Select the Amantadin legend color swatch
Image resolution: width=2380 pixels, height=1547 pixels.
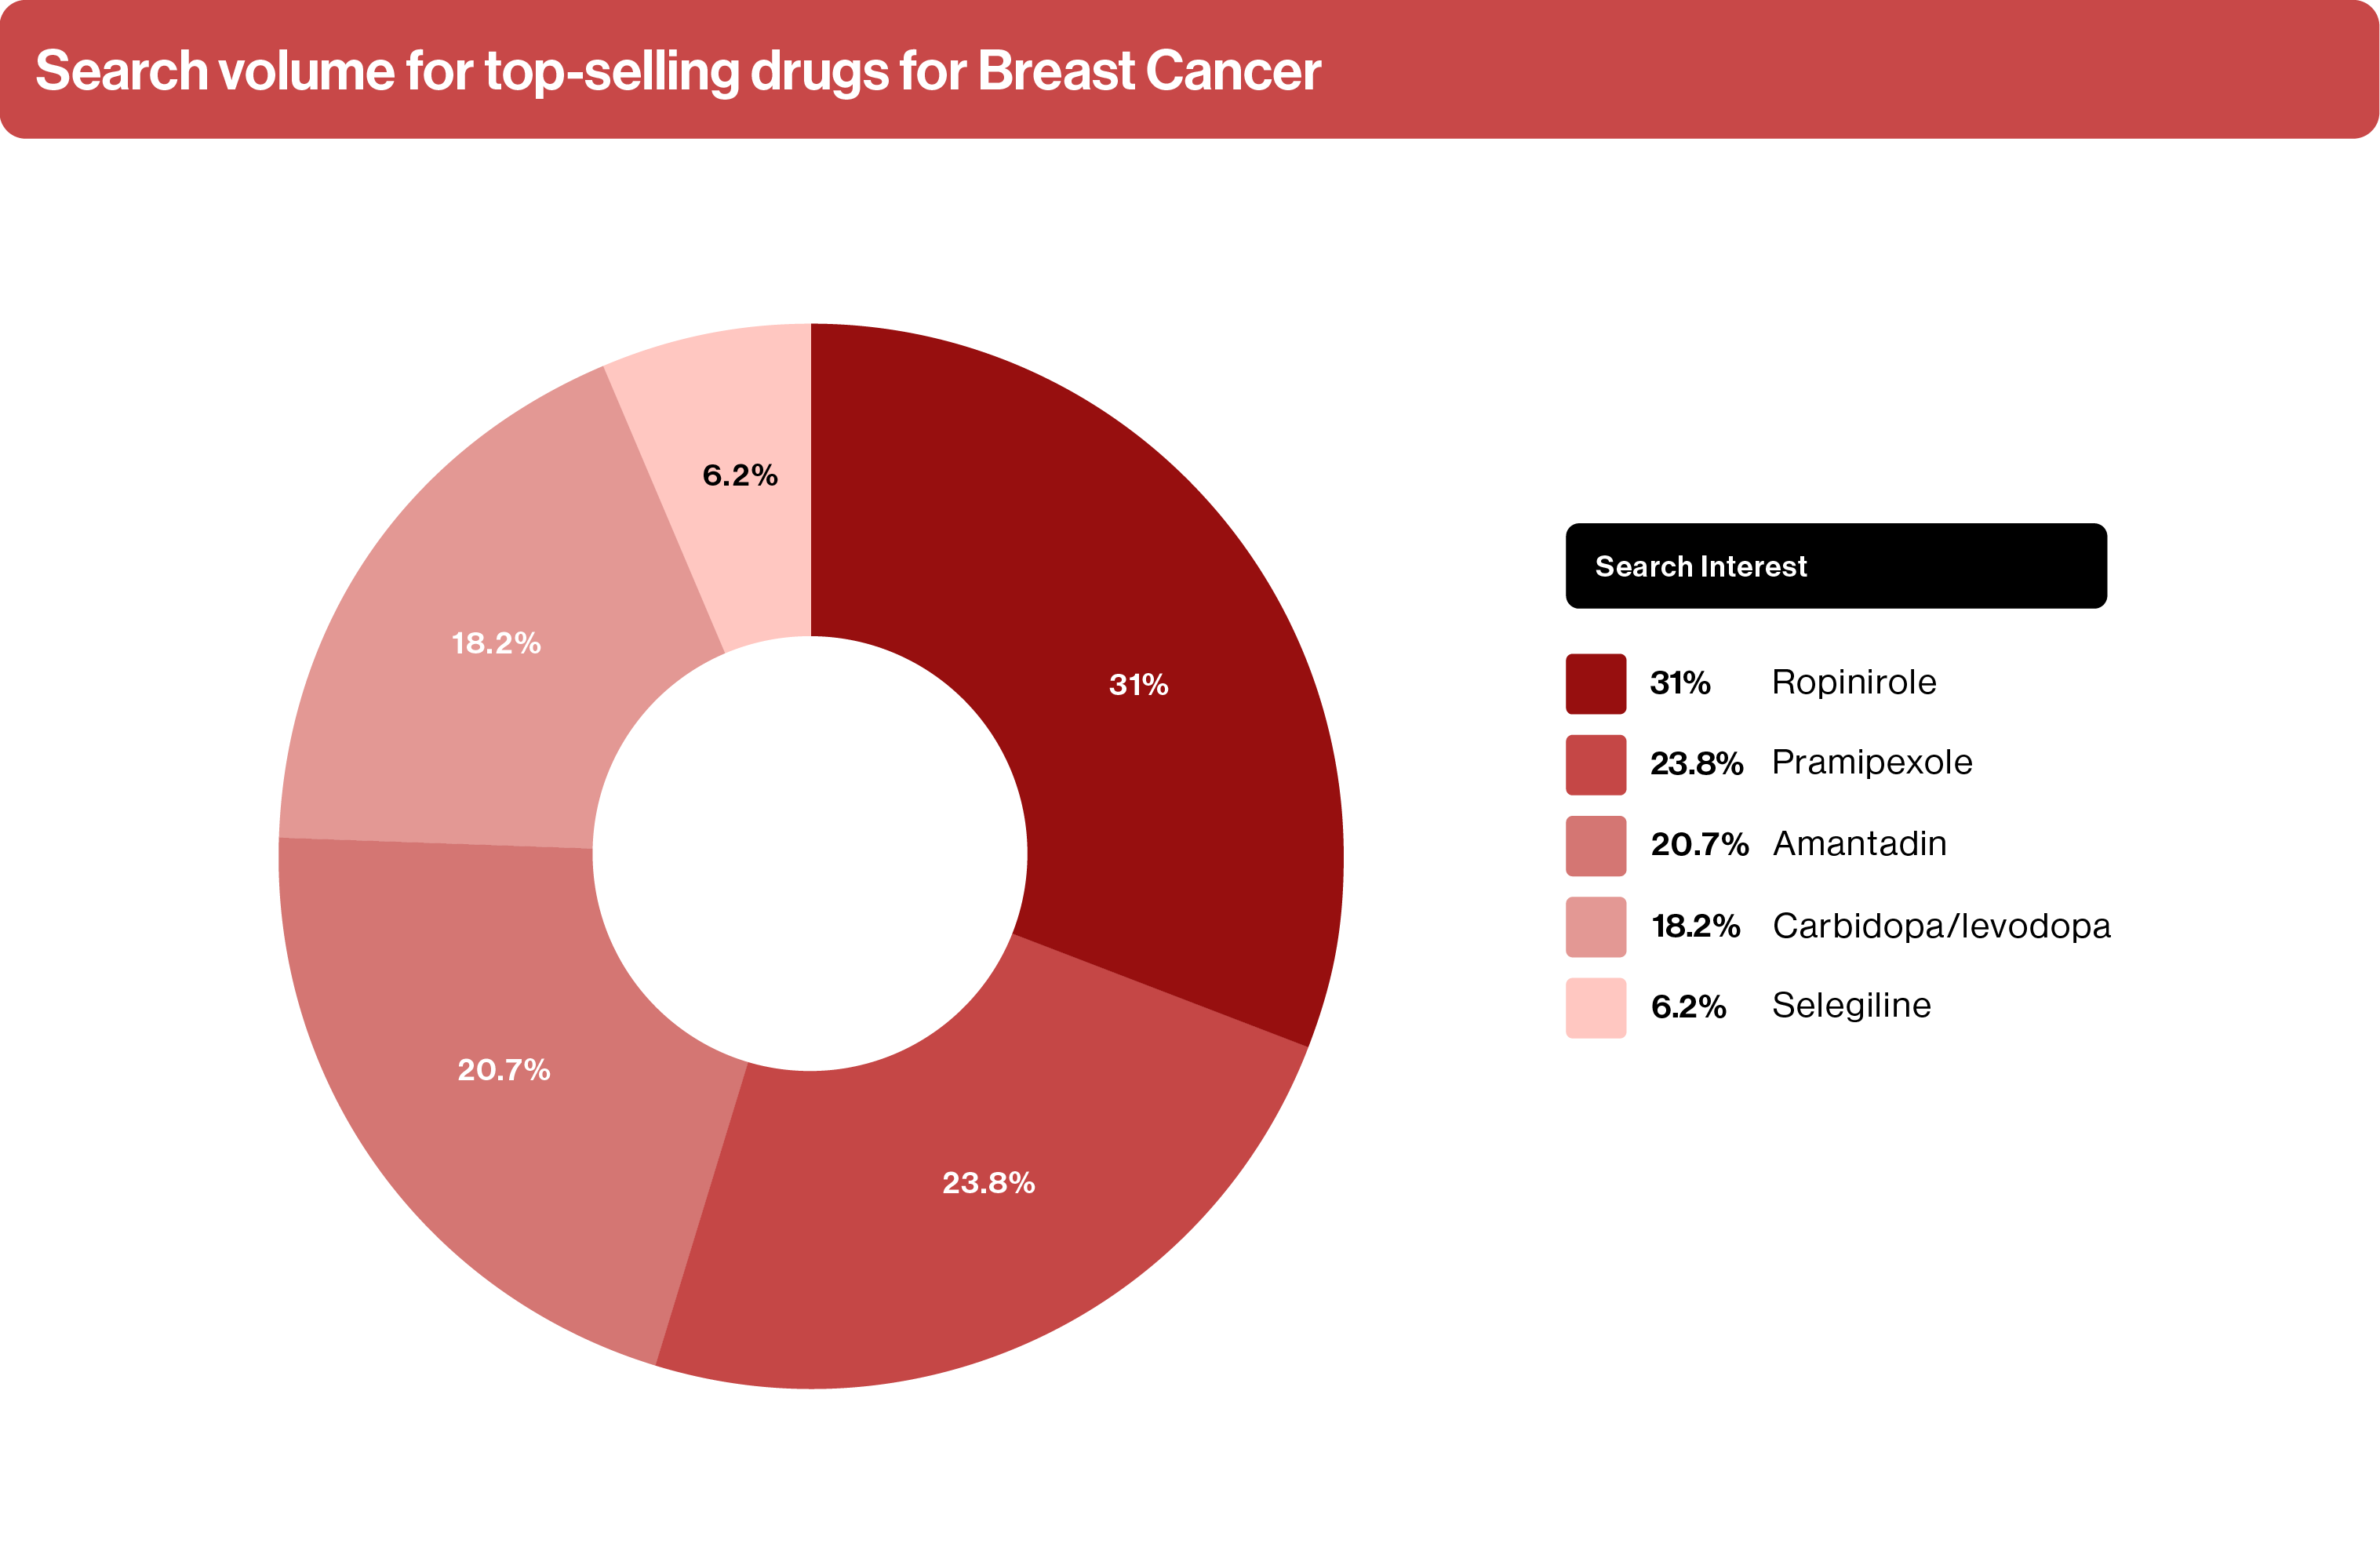1595,846
